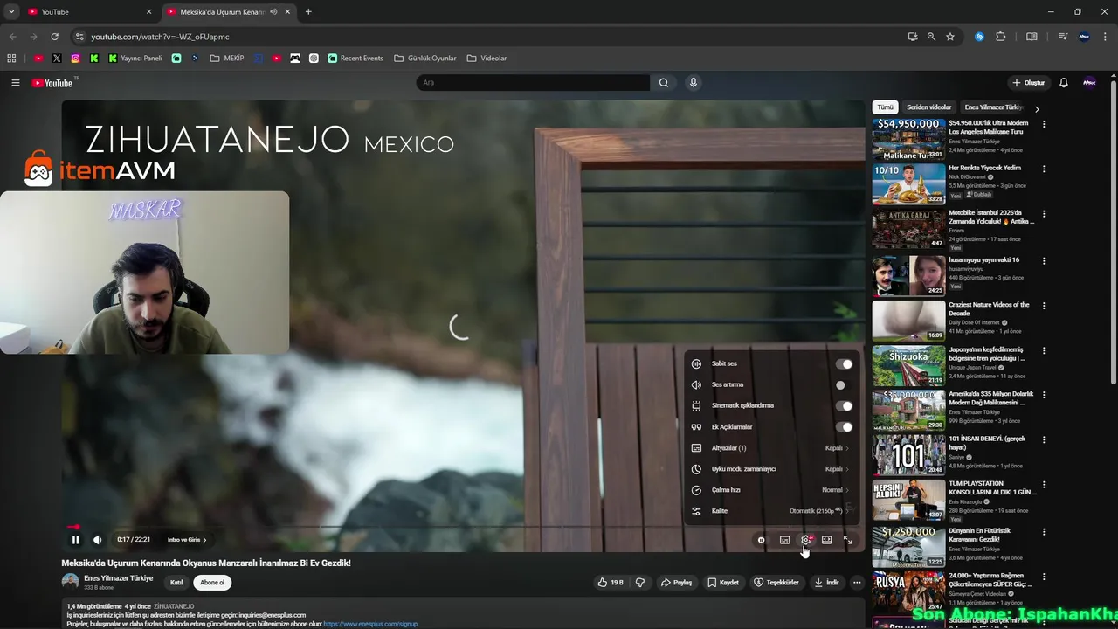Open the YouTube hamburger guide menu
The image size is (1118, 629).
pyautogui.click(x=15, y=83)
